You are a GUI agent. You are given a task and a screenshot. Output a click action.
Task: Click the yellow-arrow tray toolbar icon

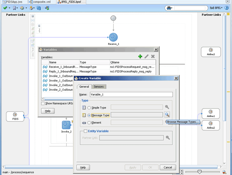click(31, 8)
